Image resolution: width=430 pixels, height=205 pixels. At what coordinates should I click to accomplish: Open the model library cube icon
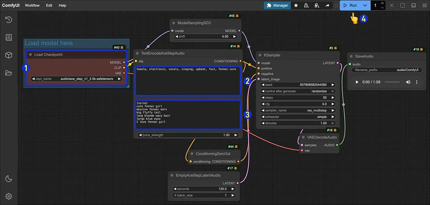coord(9,55)
